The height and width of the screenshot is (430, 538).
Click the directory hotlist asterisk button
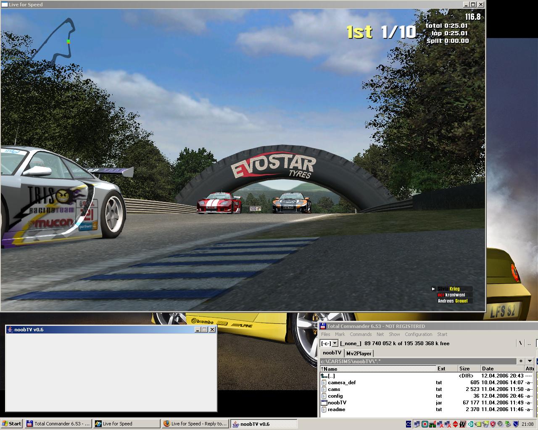tap(521, 361)
